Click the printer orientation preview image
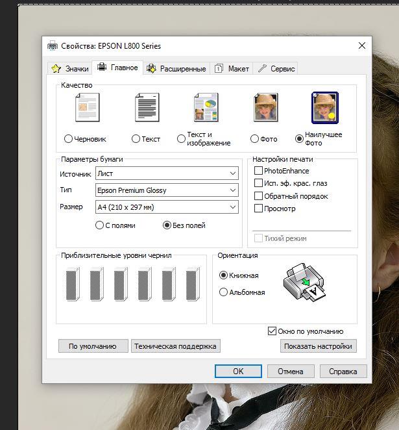Image resolution: width=399 pixels, height=430 pixels. 305,282
